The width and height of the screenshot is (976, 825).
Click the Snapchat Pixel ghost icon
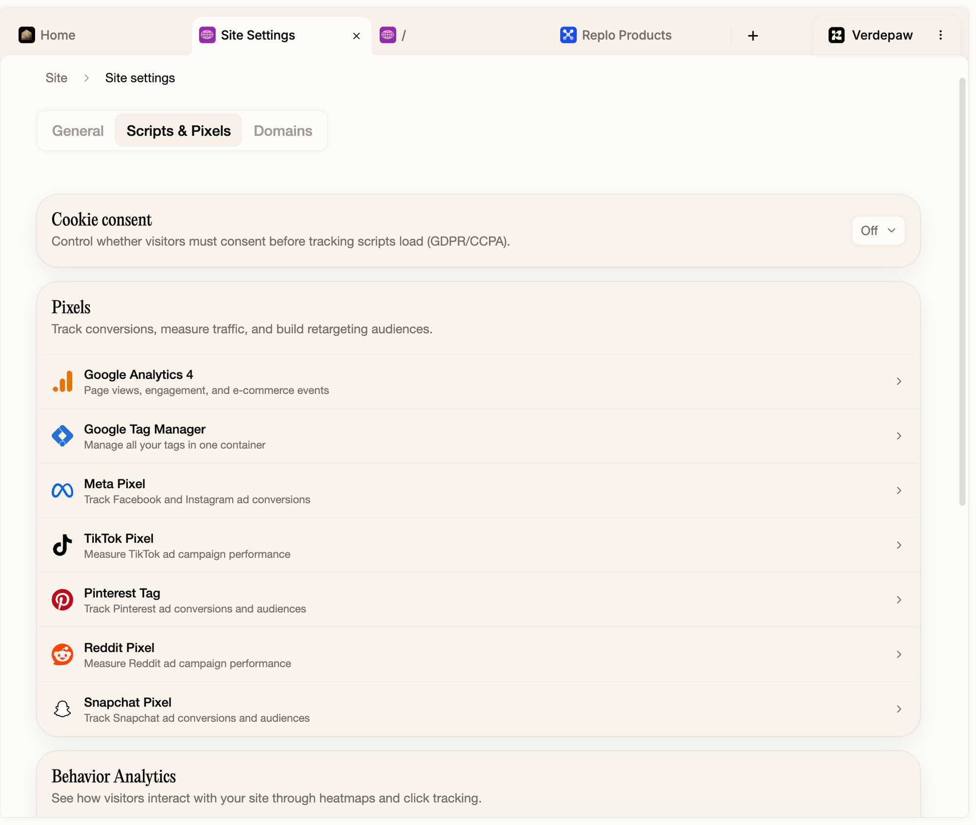[62, 709]
